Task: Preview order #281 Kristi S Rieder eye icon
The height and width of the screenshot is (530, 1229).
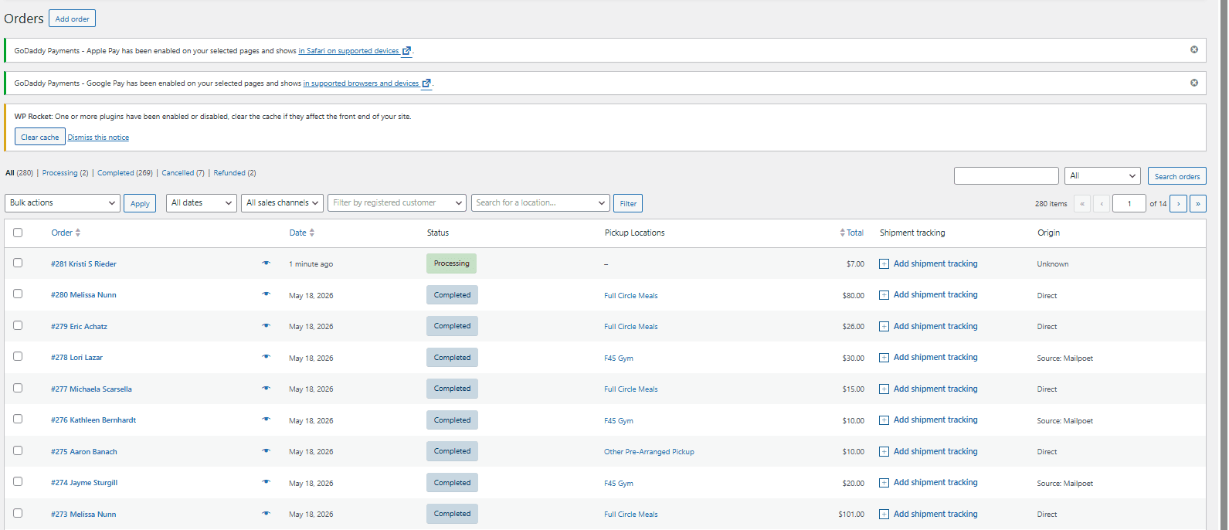Action: pyautogui.click(x=266, y=263)
